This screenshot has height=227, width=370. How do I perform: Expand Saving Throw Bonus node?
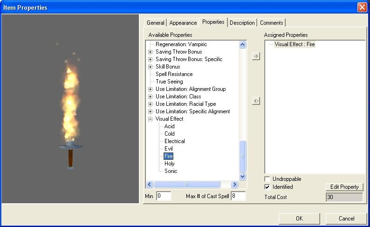[151, 52]
